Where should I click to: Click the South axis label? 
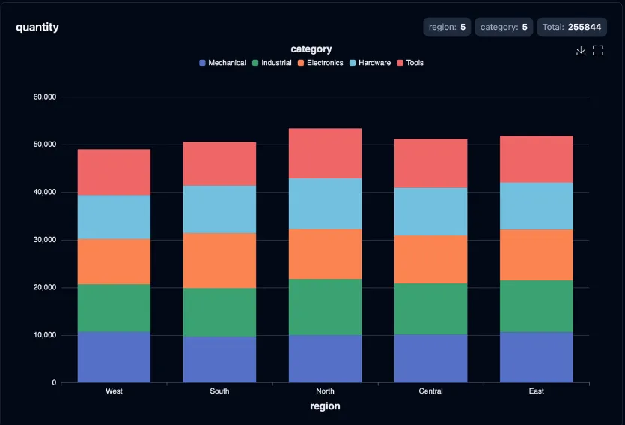click(x=219, y=391)
